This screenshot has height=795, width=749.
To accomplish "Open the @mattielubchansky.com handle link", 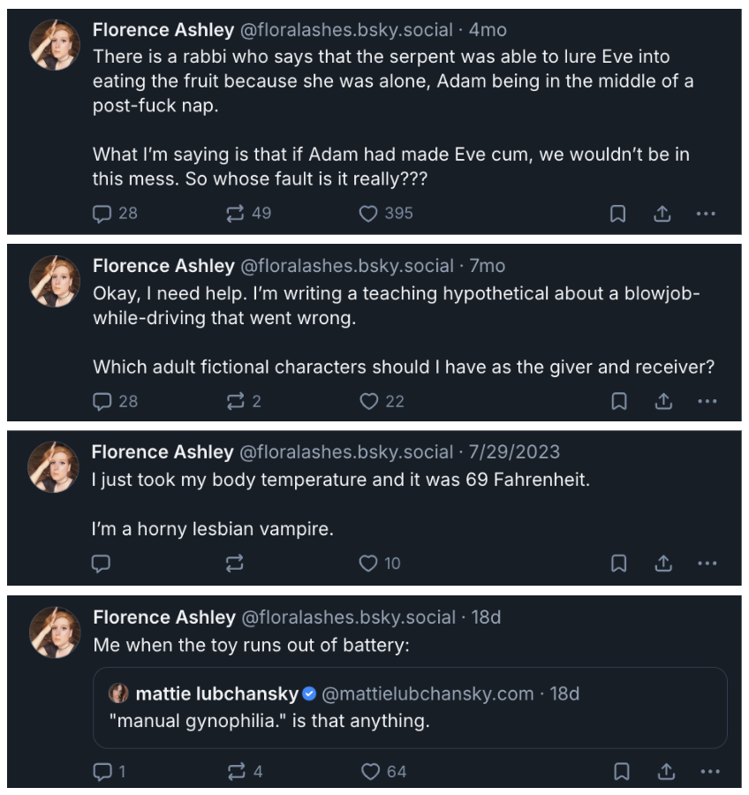I will (427, 693).
